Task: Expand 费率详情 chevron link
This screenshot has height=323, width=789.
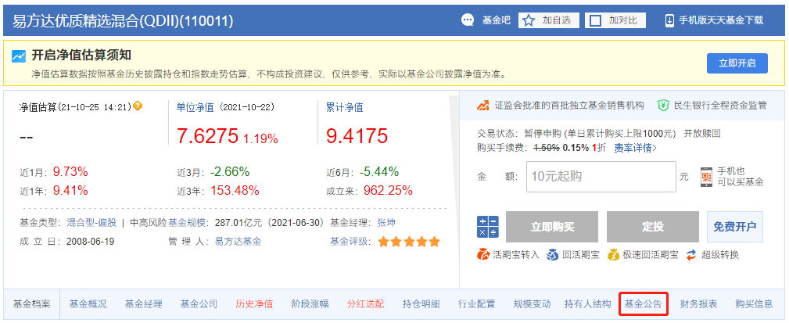Action: coord(635,148)
